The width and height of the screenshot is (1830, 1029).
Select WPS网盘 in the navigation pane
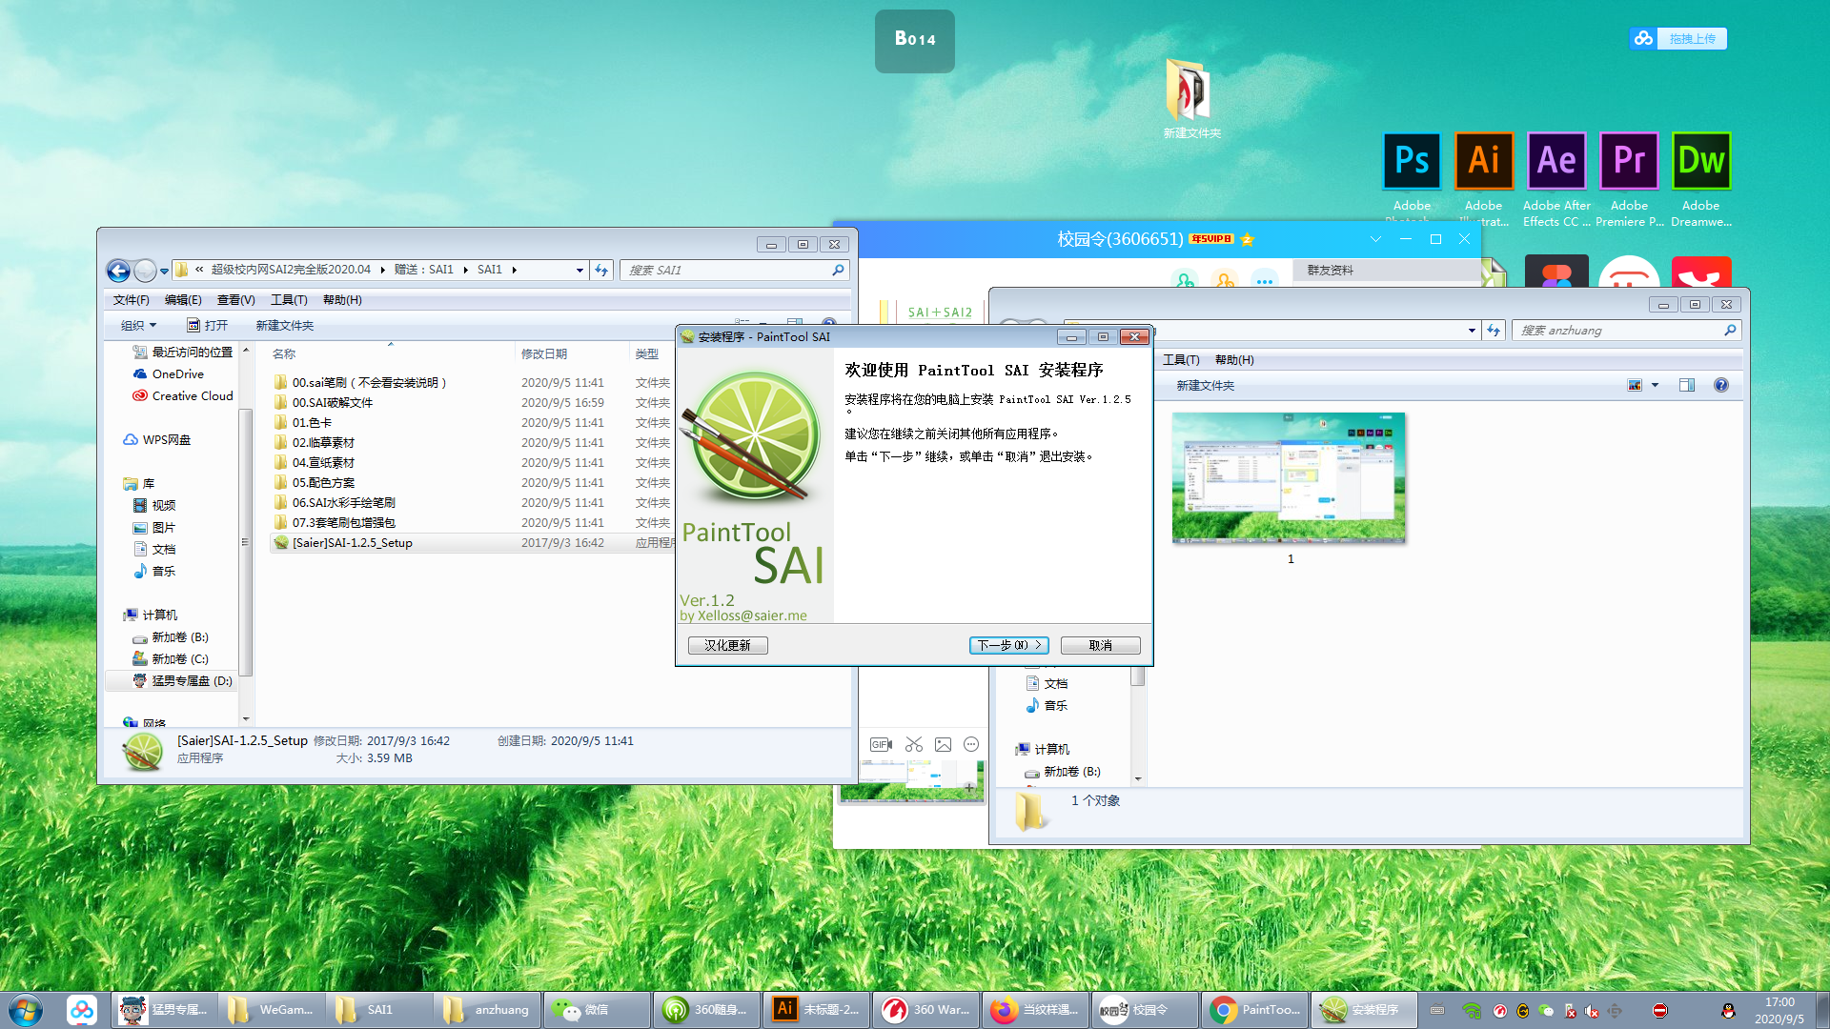(157, 440)
